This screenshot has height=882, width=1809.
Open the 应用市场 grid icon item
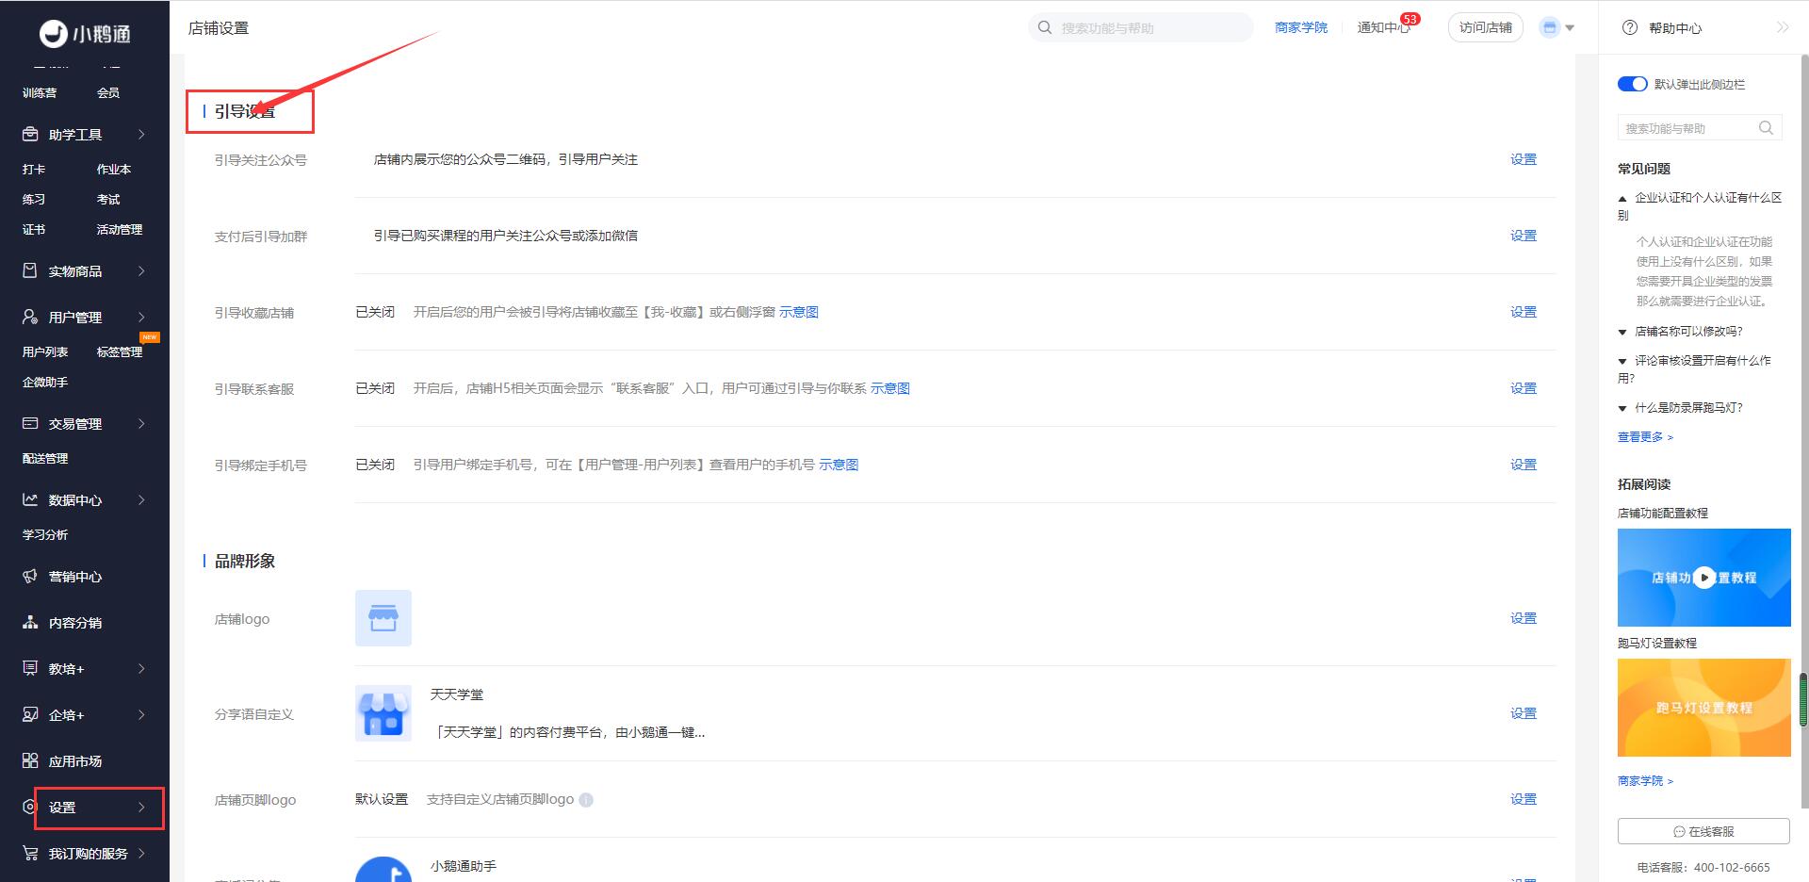75,761
